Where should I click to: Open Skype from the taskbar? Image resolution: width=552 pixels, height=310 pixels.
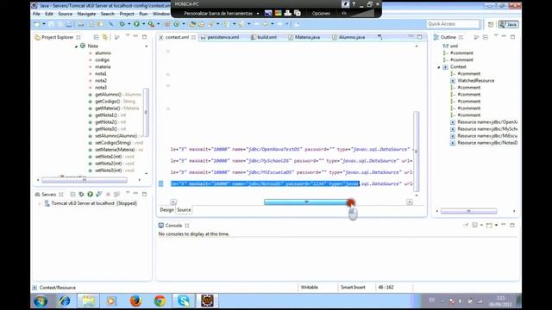pyautogui.click(x=184, y=301)
